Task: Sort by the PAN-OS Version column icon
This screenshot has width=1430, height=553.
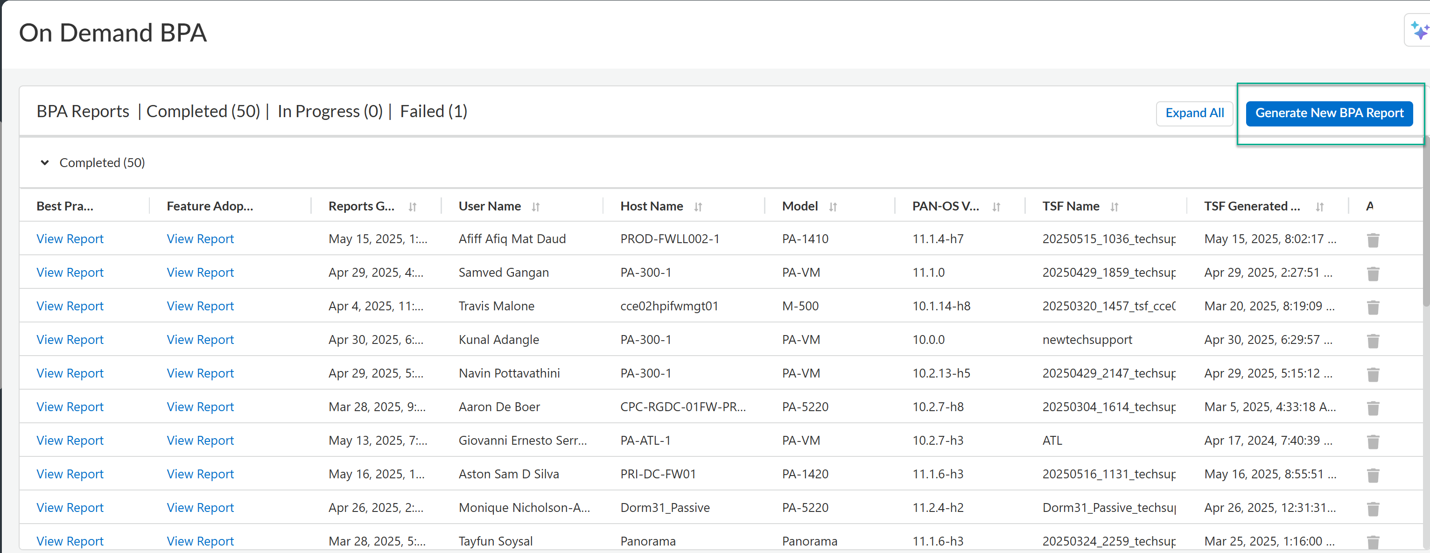Action: pyautogui.click(x=996, y=207)
